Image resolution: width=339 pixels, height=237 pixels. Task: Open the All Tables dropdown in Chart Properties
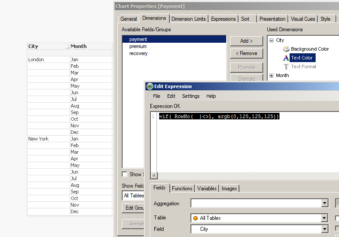coord(133,196)
